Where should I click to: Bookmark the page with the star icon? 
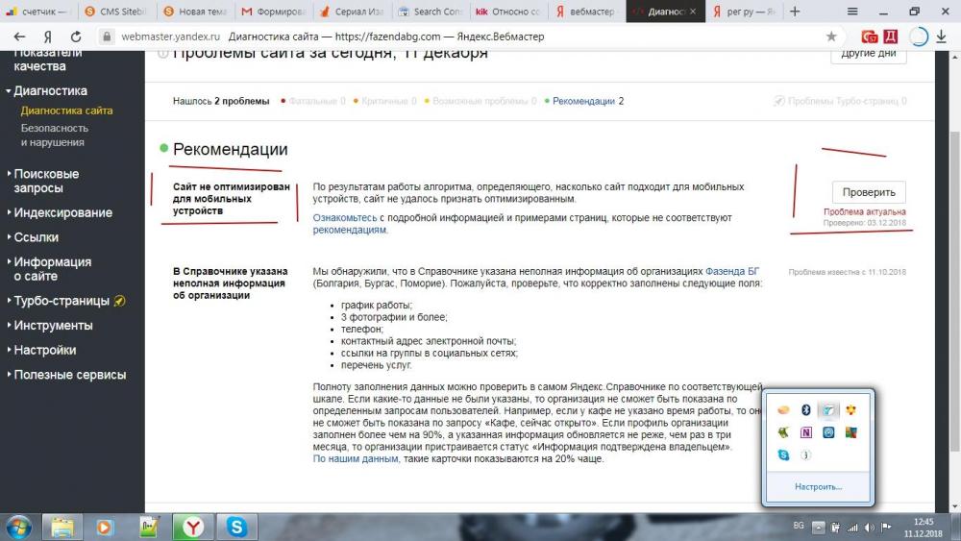click(x=831, y=37)
